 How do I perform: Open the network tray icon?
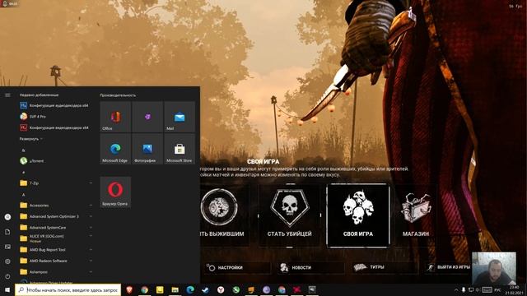(471, 290)
